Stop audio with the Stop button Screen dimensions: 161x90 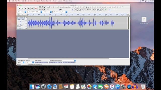[26, 8]
